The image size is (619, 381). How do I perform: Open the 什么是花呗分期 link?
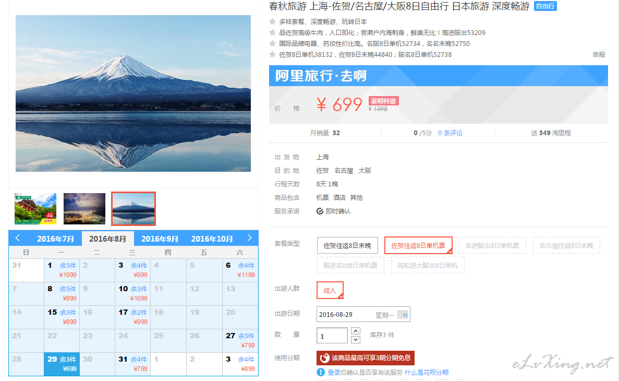[427, 372]
